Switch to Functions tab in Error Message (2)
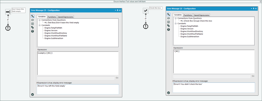 tap(188, 15)
